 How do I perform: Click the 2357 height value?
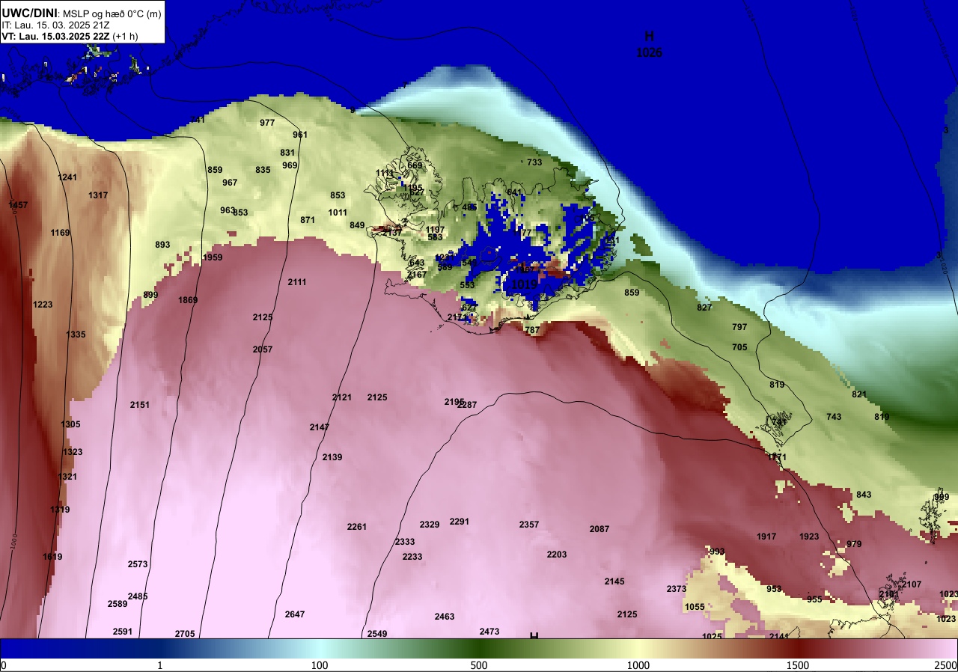tap(529, 525)
